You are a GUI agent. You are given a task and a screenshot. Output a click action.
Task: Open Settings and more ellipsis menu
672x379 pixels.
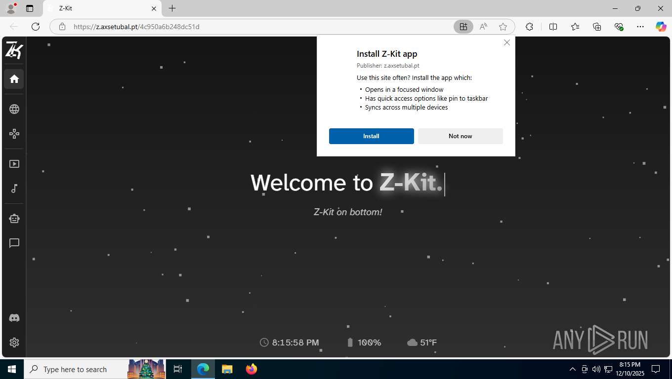[x=640, y=27]
